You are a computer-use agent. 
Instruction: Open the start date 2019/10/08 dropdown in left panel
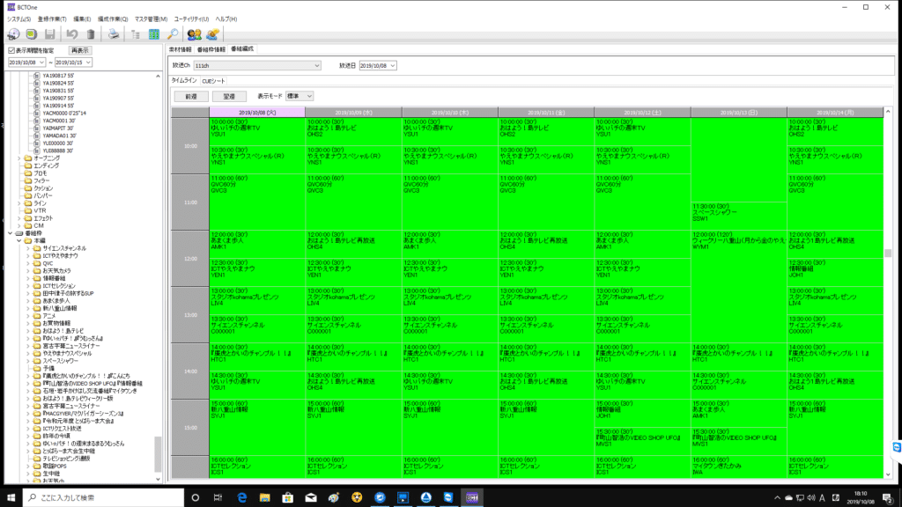(x=41, y=62)
